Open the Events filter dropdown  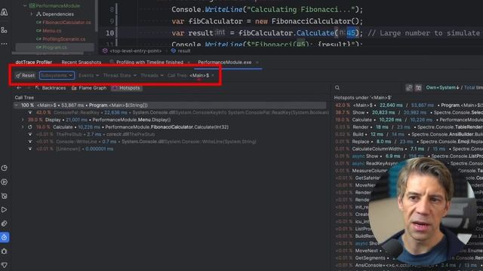coord(89,75)
